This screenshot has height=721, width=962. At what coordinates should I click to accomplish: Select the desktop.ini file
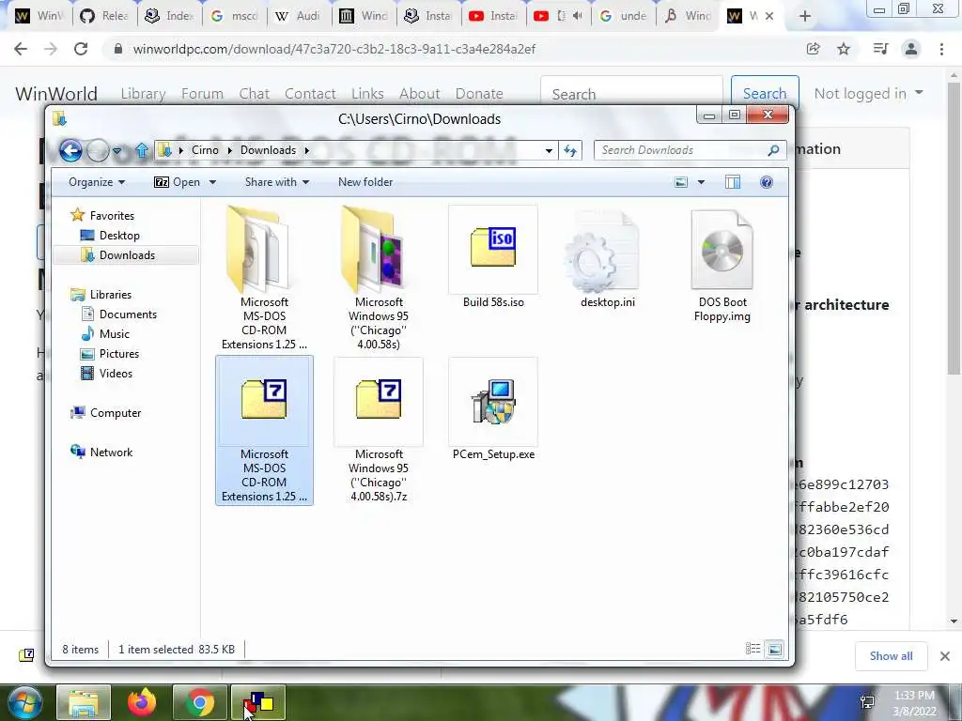[608, 259]
